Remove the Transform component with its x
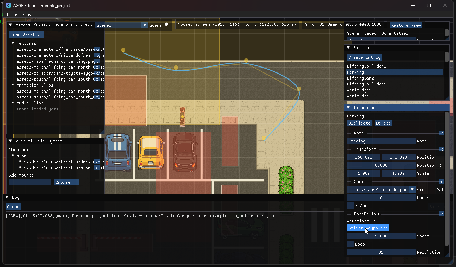This screenshot has width=456, height=267. [x=442, y=149]
